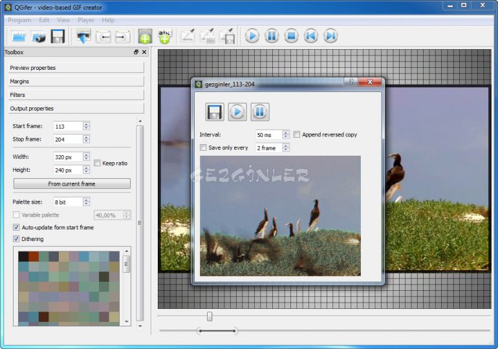
Task: Pick the orange-red palette swatch
Action: [34, 257]
